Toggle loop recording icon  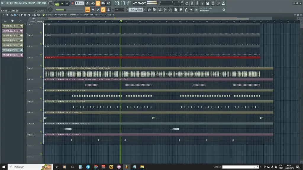[x=108, y=3]
